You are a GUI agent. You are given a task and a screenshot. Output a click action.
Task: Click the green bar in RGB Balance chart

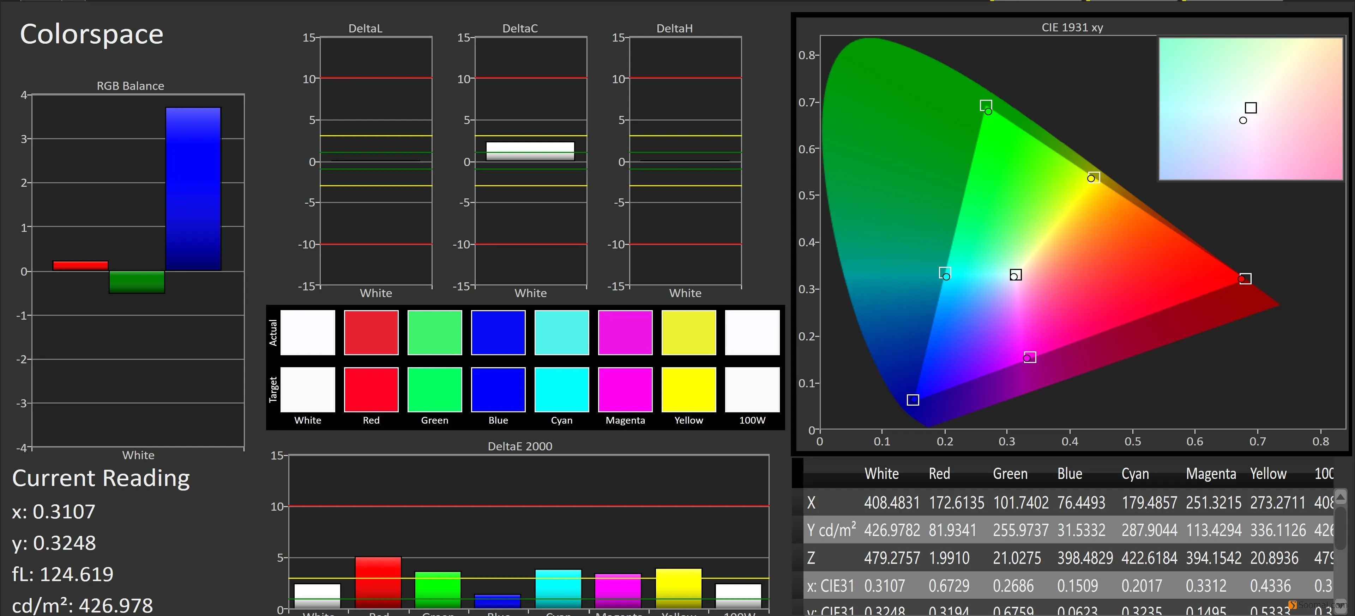(x=137, y=282)
